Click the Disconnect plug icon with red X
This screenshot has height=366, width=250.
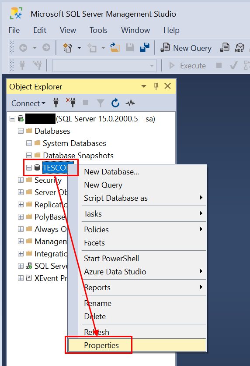(70, 102)
